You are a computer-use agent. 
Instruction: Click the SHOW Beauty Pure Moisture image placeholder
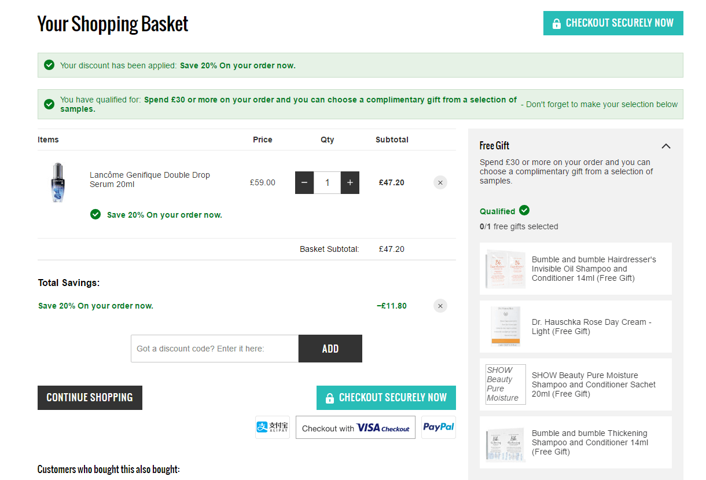pos(506,384)
